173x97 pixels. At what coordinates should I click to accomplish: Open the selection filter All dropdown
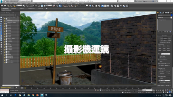coord(19,5)
